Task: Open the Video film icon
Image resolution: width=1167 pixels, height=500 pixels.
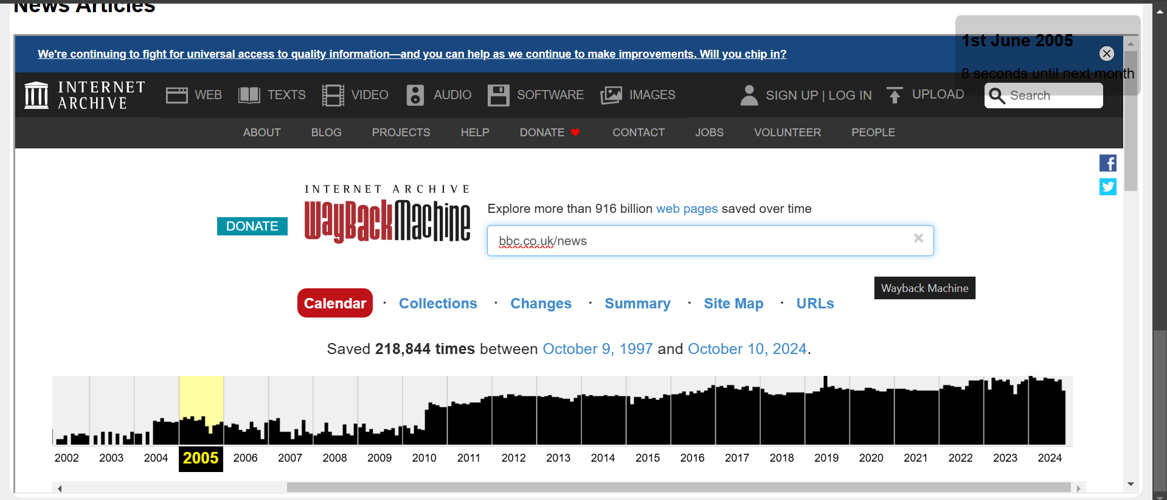Action: (x=333, y=95)
